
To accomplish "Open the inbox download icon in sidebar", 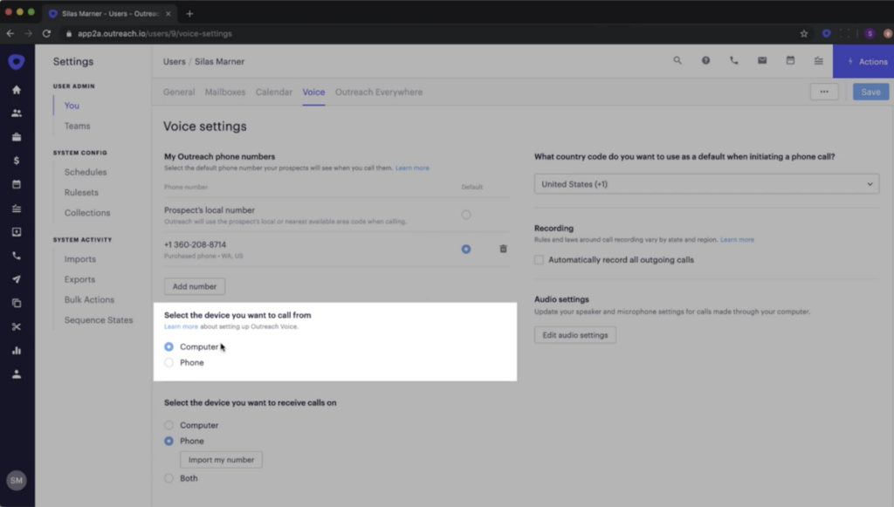I will 17,232.
